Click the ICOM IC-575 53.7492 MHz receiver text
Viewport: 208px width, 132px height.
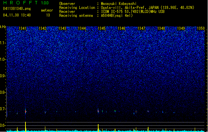point(133,12)
